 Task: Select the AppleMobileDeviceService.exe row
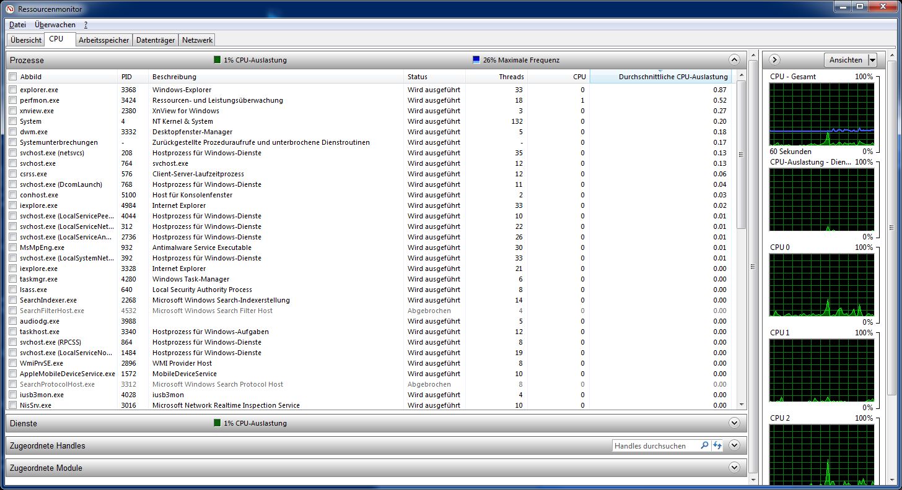click(x=368, y=374)
